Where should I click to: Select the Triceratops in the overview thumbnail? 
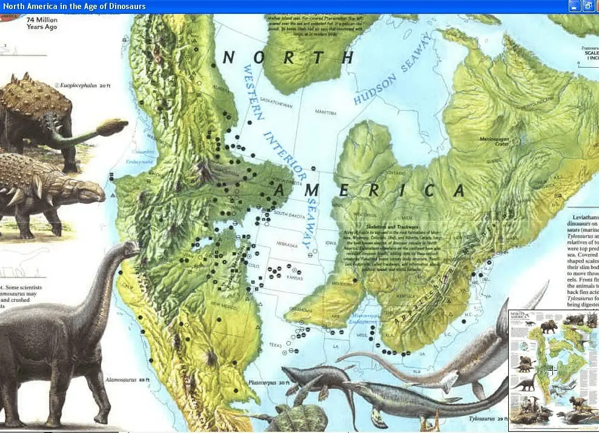(x=549, y=327)
